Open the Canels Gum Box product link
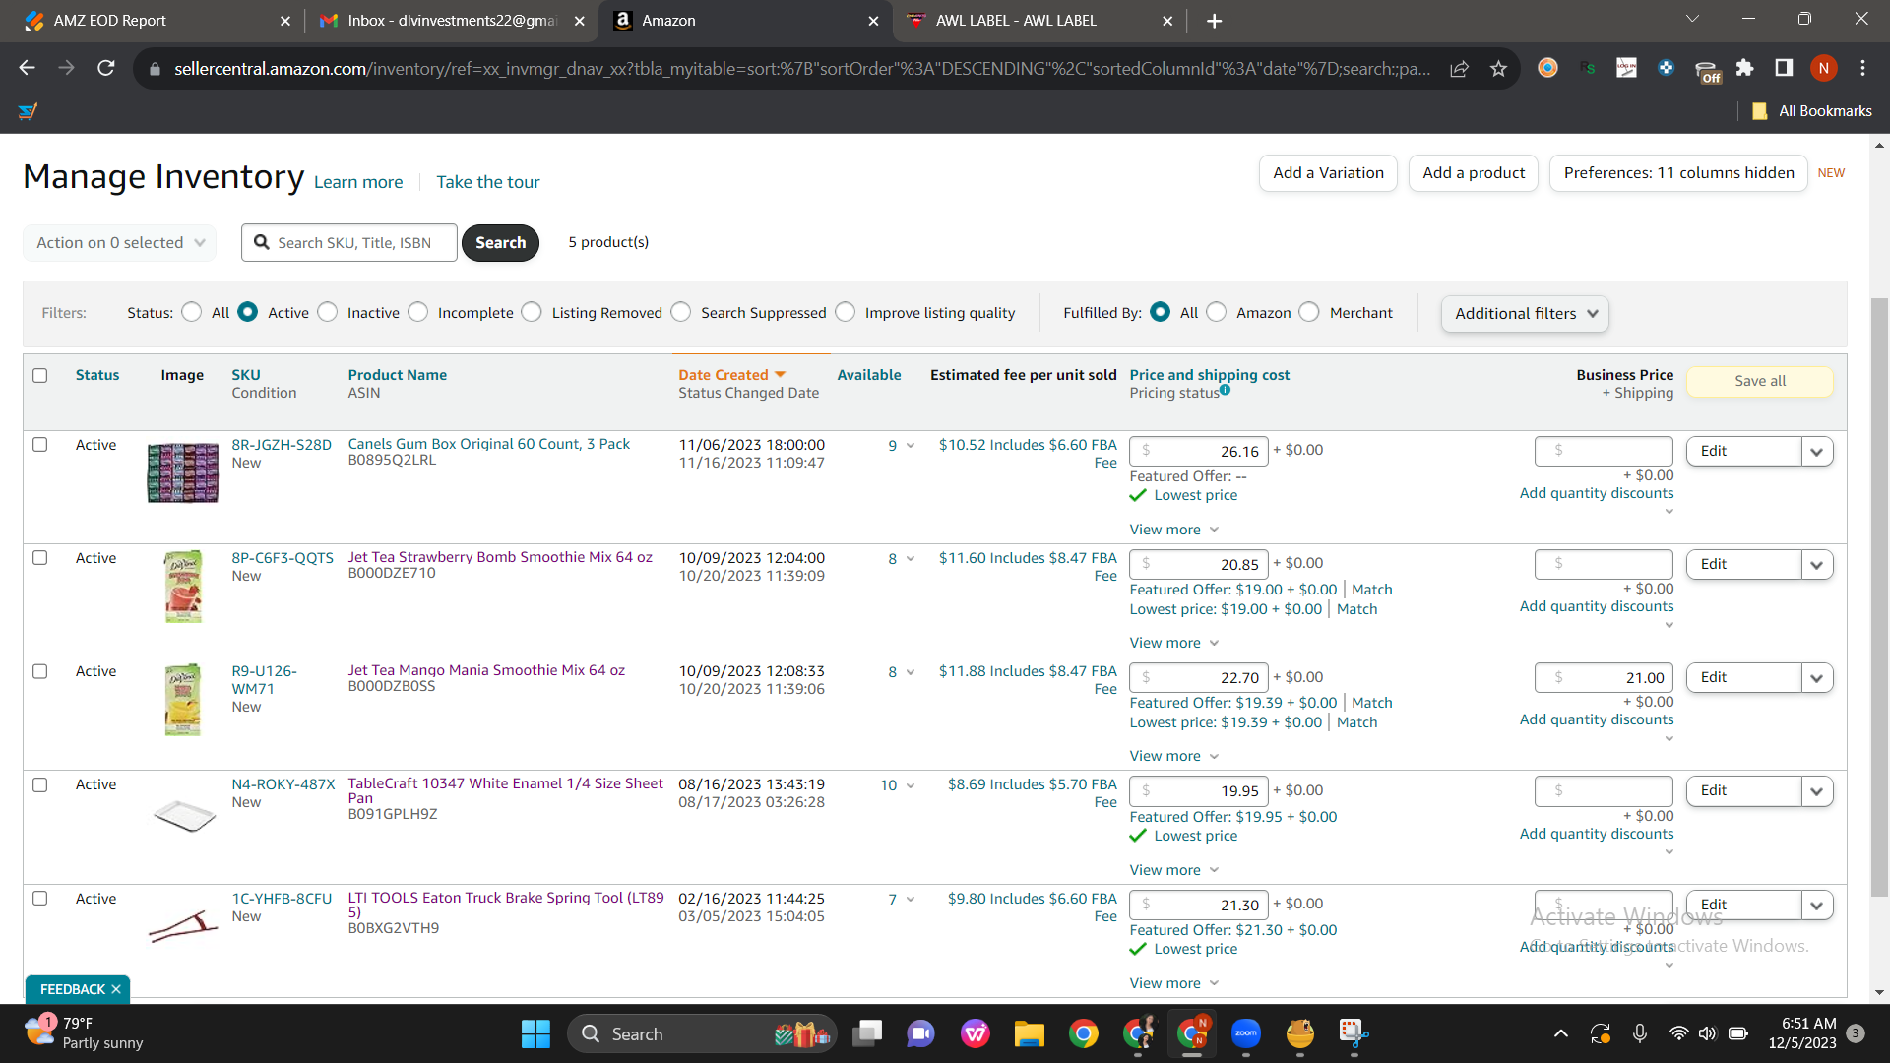The height and width of the screenshot is (1063, 1890). click(x=489, y=444)
